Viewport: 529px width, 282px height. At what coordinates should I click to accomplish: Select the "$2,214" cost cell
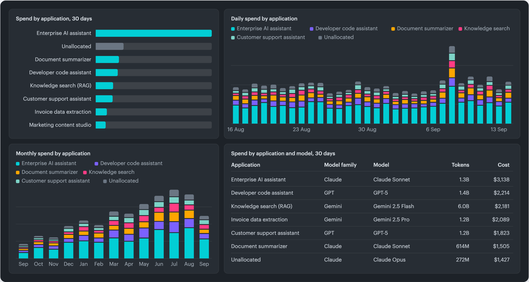pyautogui.click(x=501, y=193)
